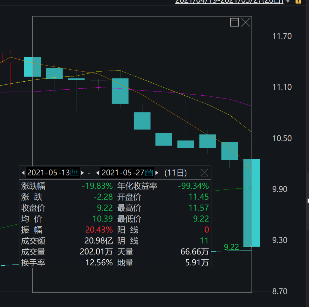
Task: Click the 9.22 lowest price marker
Action: (231, 247)
